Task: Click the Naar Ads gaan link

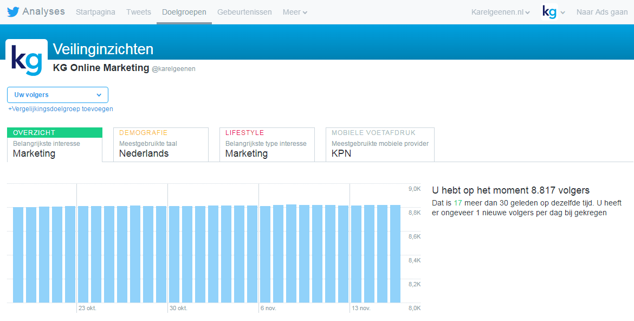Action: [601, 11]
